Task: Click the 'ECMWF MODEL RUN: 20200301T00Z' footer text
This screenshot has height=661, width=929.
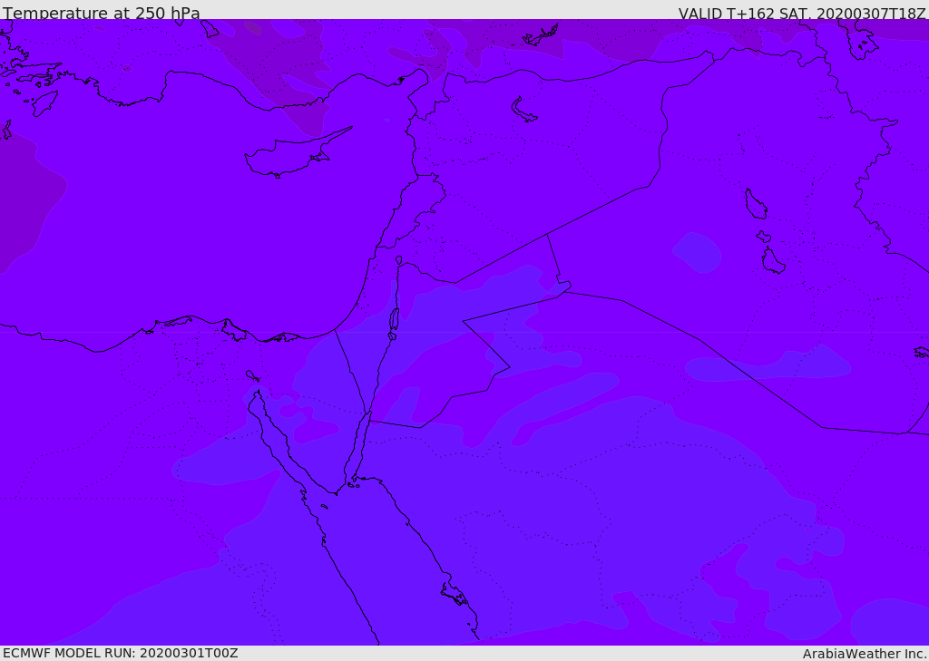Action: point(121,653)
